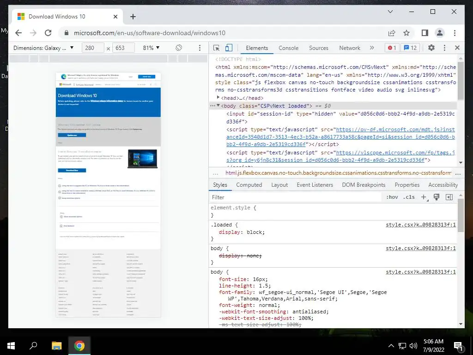Screen dimensions: 473x355
Task: Open style.csx source link for .loaded
Action: click(x=421, y=225)
